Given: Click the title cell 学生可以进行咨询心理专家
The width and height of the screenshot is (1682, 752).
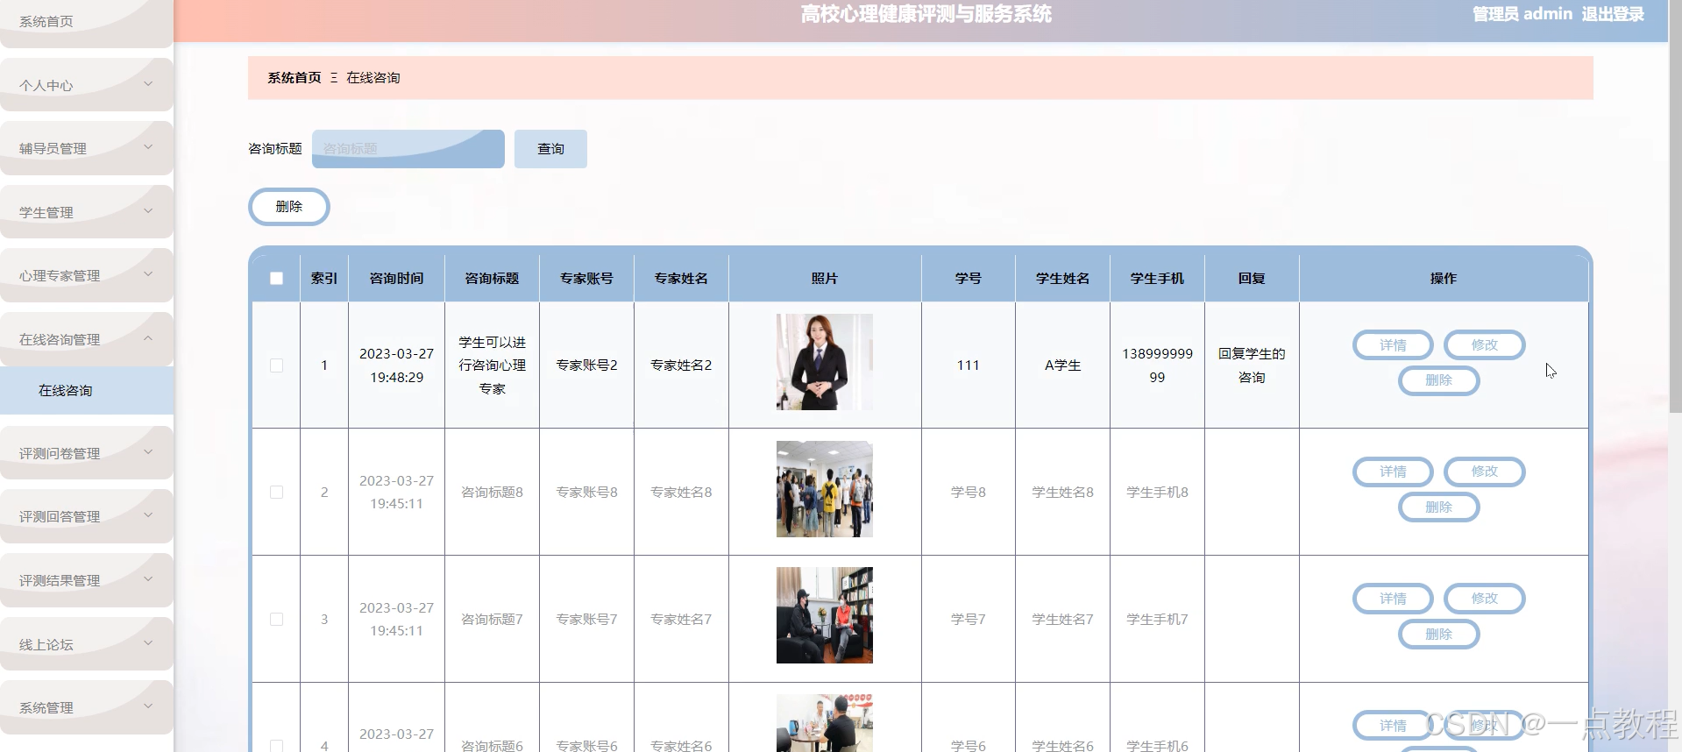Looking at the screenshot, I should [492, 365].
